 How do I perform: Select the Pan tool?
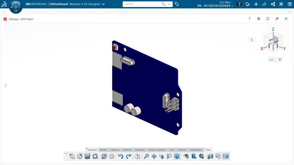tap(154, 156)
